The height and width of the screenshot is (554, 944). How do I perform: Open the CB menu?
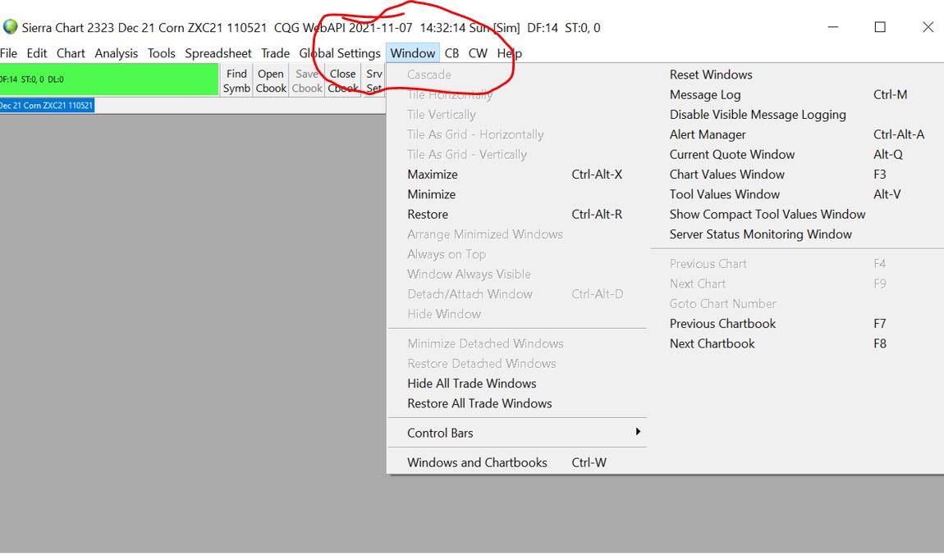tap(451, 53)
